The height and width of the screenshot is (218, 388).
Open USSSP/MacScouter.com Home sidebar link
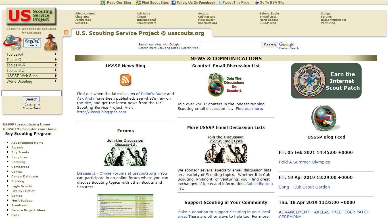pyautogui.click(x=30, y=129)
